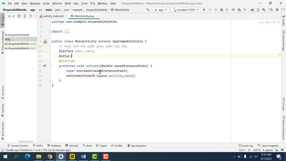Jump to next highlighted error arrow

[278, 22]
